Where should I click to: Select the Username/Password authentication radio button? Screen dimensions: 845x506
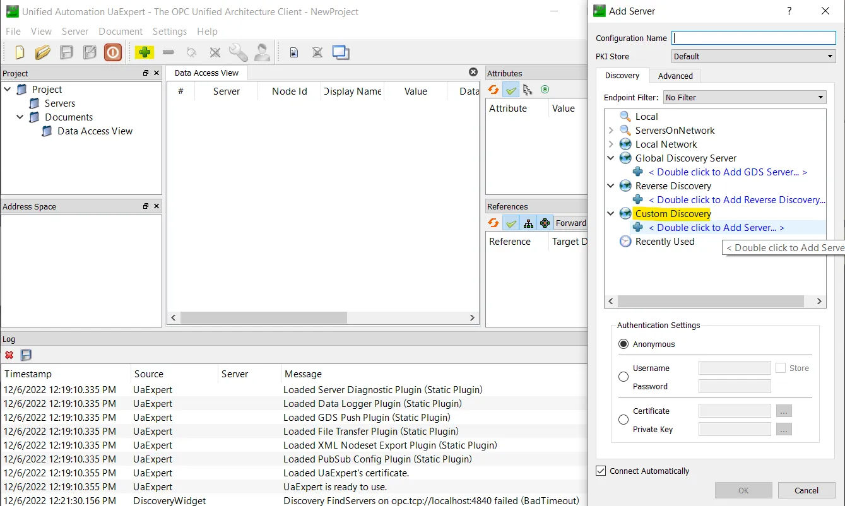(623, 377)
